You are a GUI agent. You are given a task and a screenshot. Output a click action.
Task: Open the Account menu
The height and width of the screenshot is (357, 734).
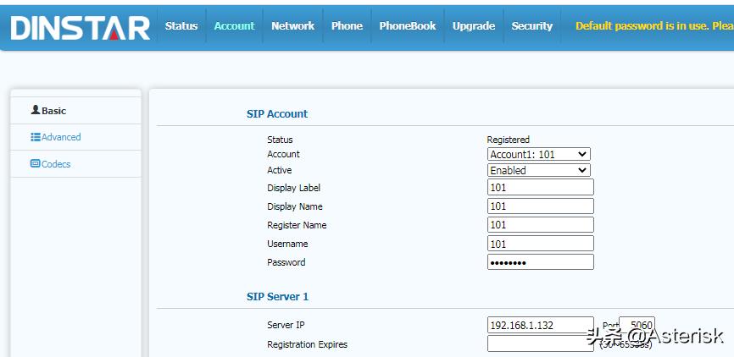[x=234, y=26]
